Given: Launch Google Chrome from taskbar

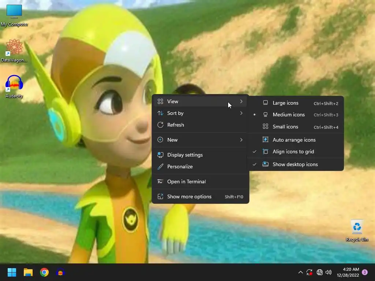Looking at the screenshot, I should coord(44,272).
